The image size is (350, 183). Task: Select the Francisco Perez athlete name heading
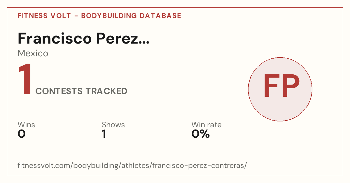pos(84,38)
